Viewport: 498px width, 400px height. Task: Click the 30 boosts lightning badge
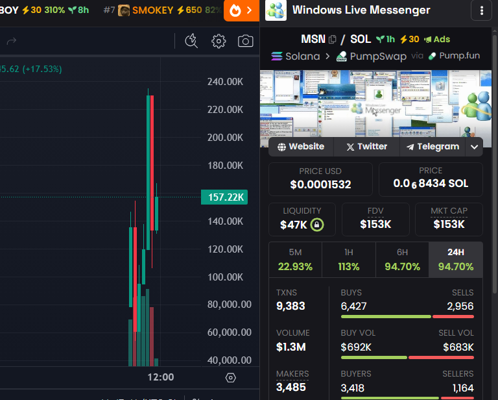click(409, 40)
